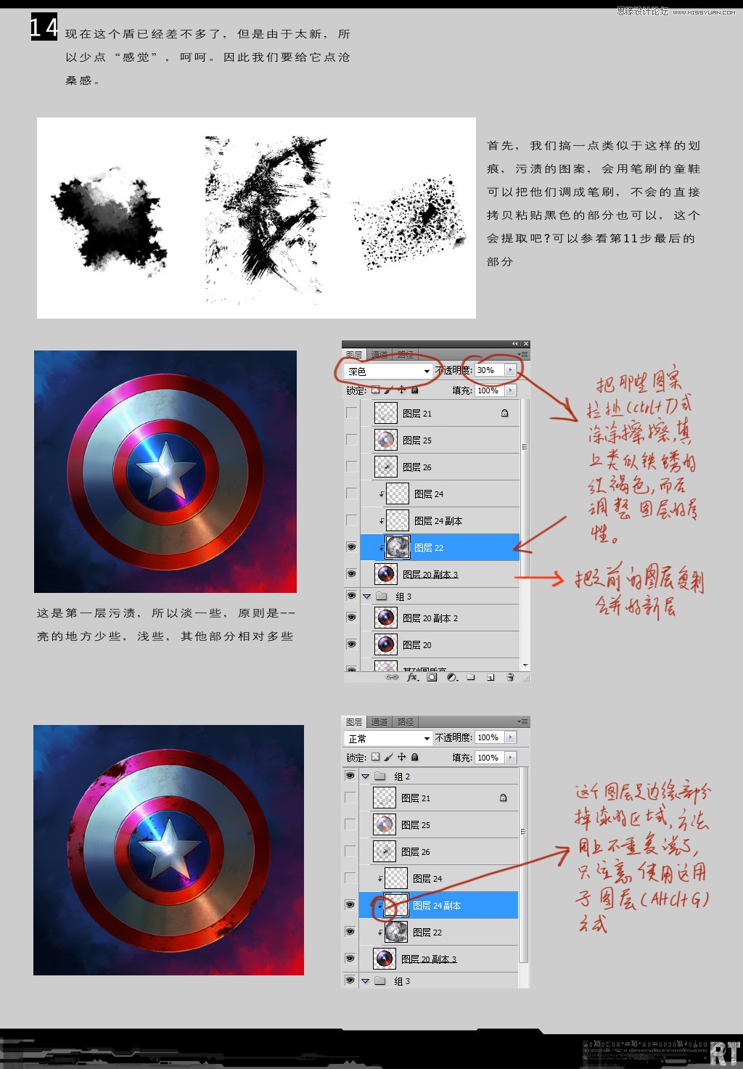Click the 图层 22 thumbnail in 深色 panel
743x1069 pixels.
398,547
